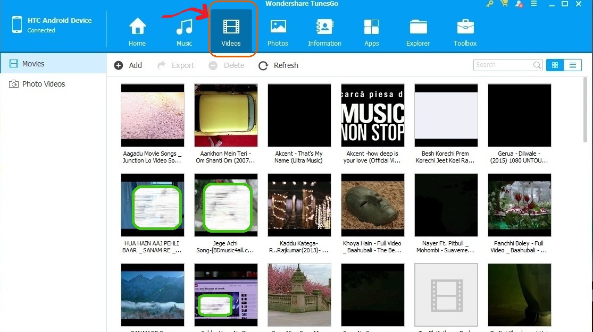Switch to grid thumbnail view

pyautogui.click(x=555, y=65)
